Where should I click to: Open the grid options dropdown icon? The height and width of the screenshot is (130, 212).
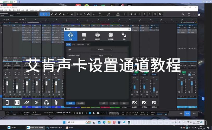(x=160, y=14)
